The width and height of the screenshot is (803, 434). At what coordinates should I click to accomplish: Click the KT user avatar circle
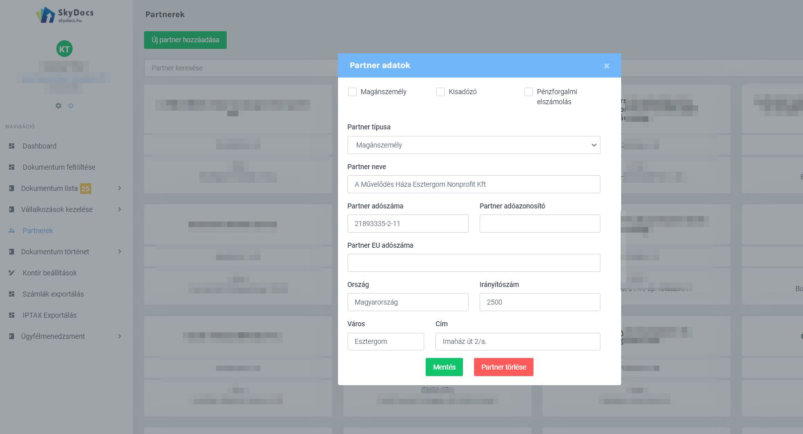click(64, 49)
